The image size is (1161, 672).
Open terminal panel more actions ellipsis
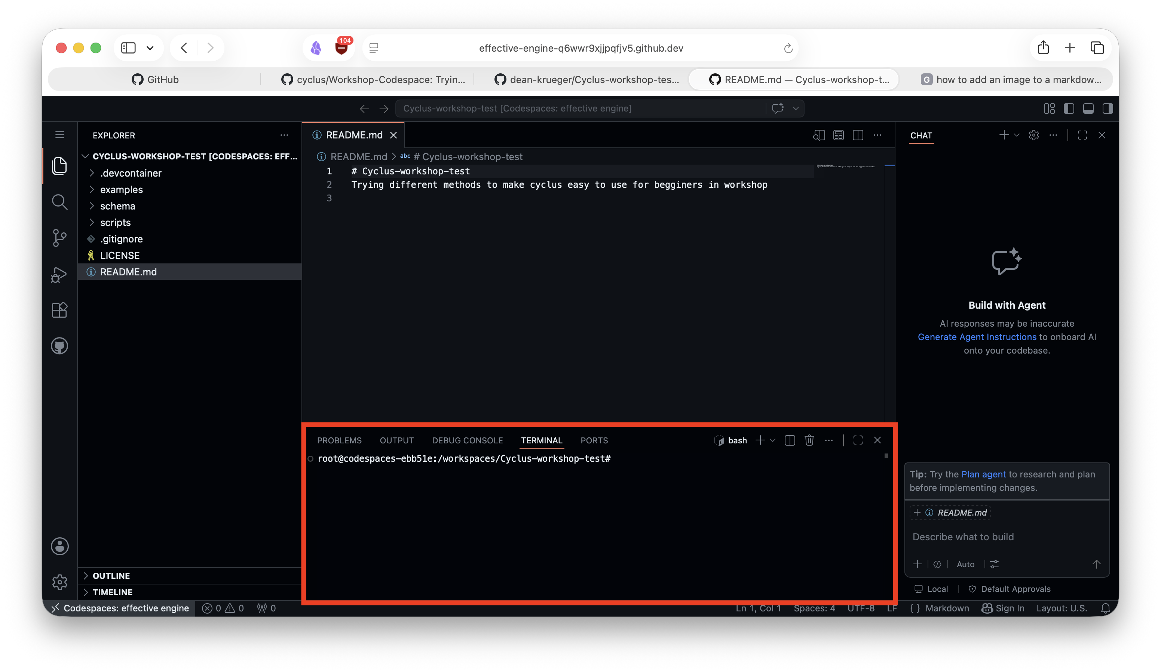(829, 440)
